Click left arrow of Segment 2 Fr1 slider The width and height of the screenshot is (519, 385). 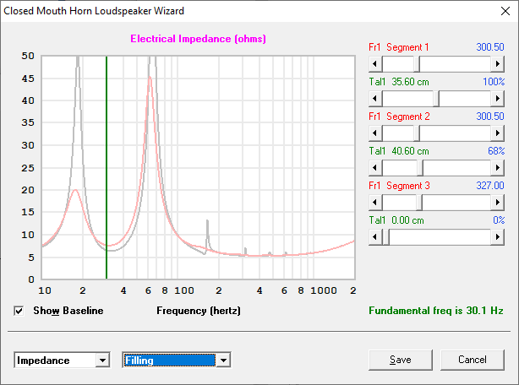pos(375,133)
